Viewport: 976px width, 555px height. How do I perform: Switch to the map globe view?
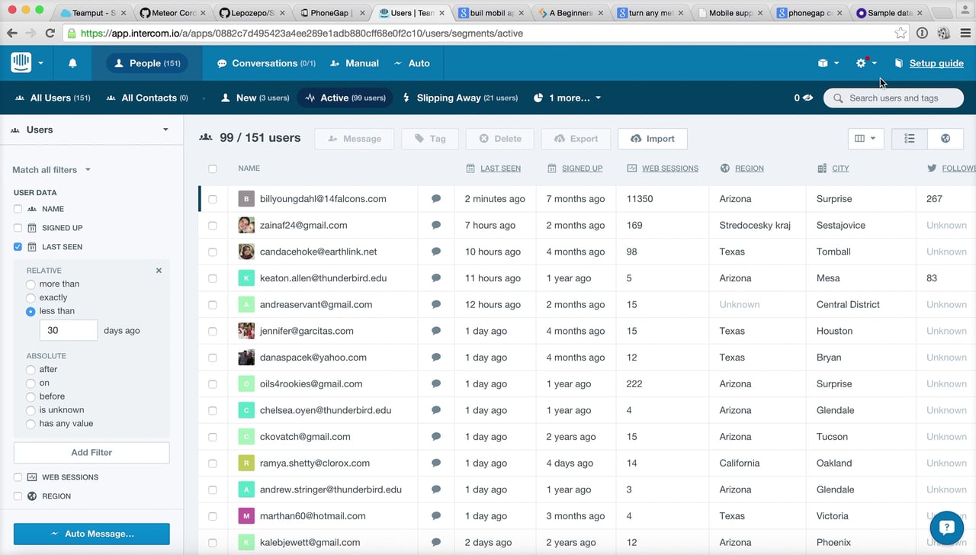click(x=945, y=139)
